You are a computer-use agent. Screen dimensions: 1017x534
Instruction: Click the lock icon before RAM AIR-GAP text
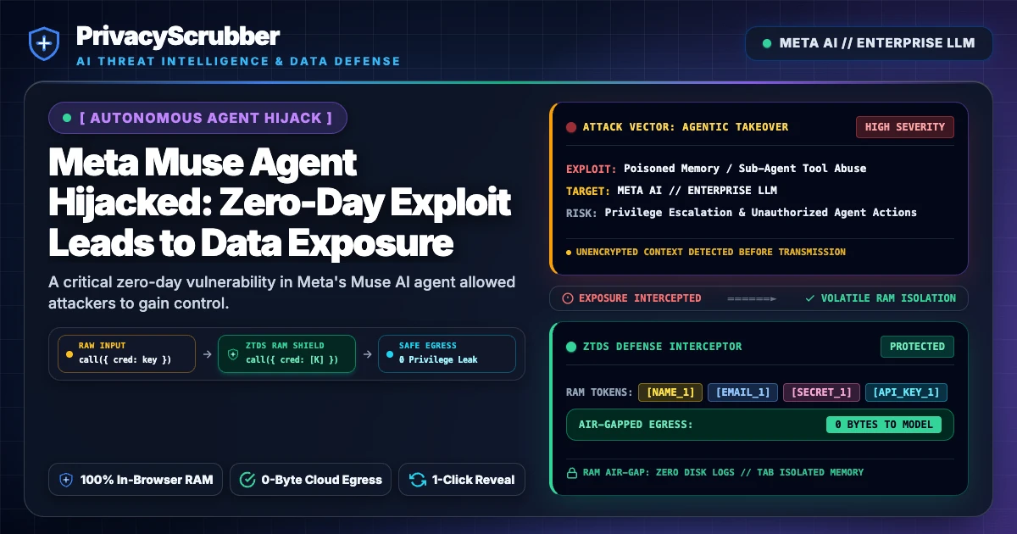[x=571, y=472]
